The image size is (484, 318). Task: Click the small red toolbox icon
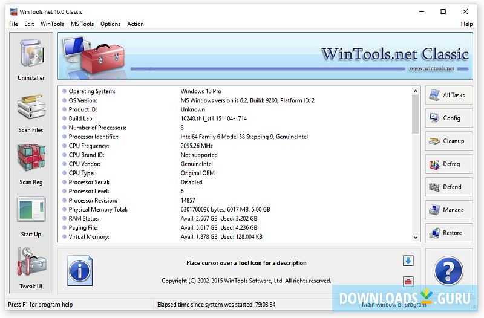tap(408, 281)
